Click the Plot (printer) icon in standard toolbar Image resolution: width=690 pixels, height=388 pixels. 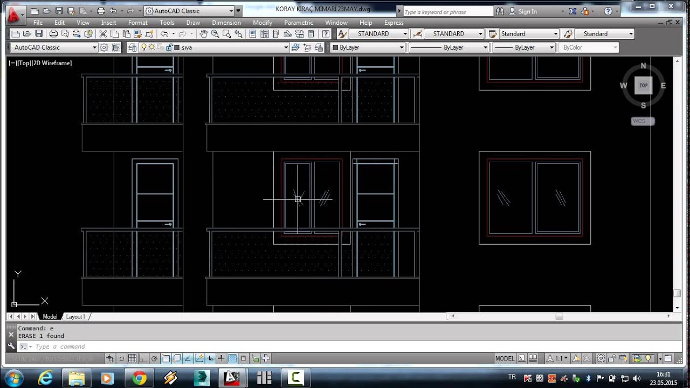point(53,33)
